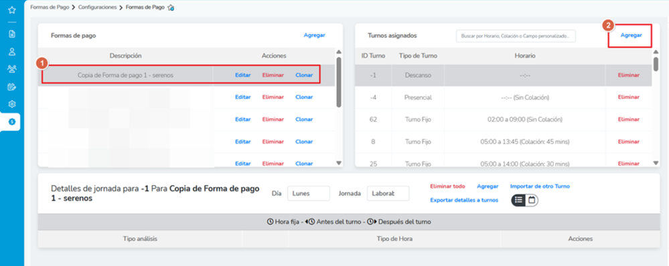Click the Horario column header
This screenshot has height=266, width=669.
click(x=525, y=55)
